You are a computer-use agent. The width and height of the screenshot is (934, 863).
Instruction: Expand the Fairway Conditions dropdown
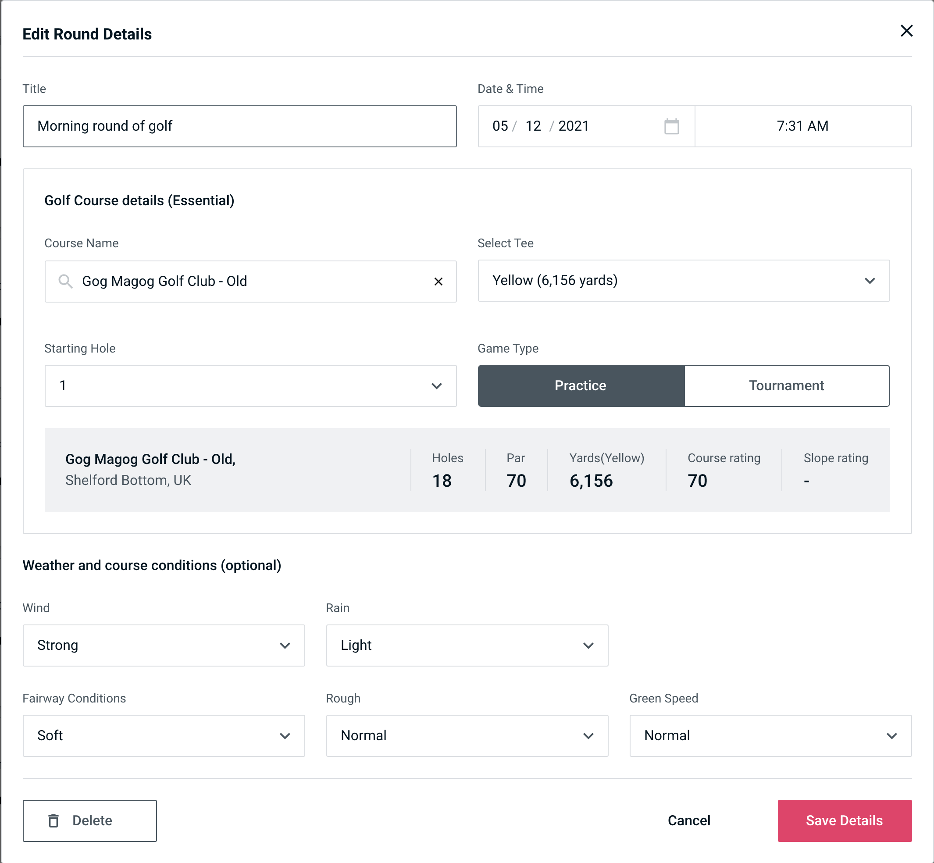point(164,735)
